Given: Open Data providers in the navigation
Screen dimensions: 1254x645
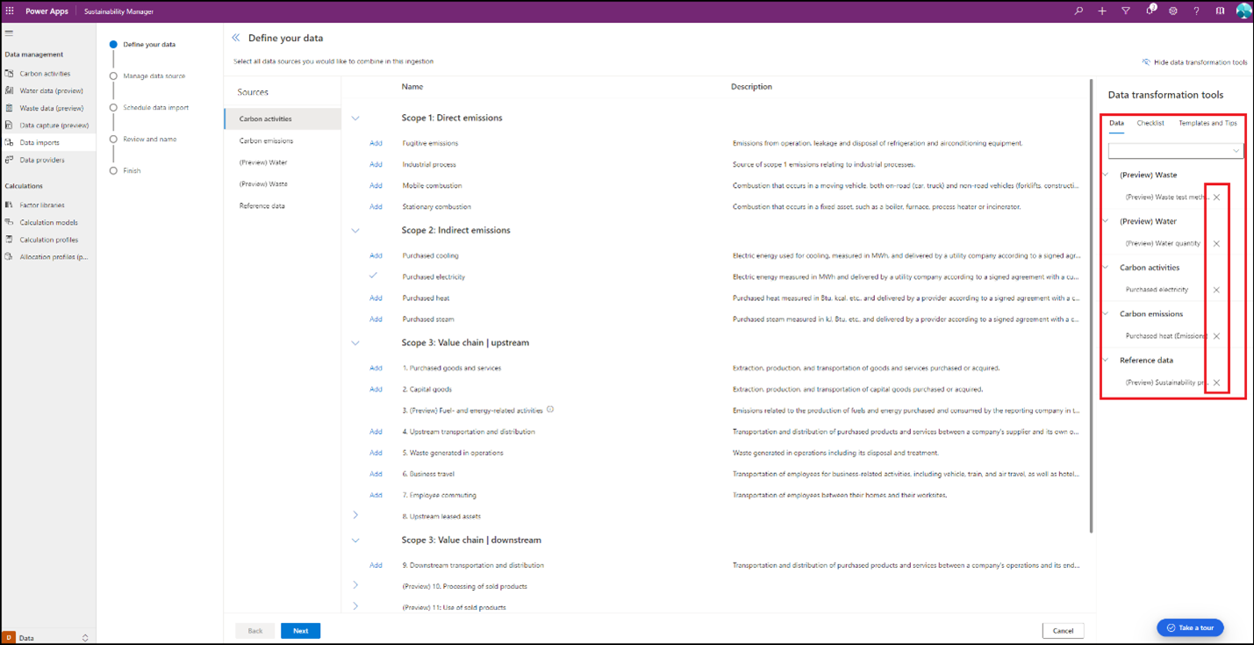Looking at the screenshot, I should (x=42, y=160).
